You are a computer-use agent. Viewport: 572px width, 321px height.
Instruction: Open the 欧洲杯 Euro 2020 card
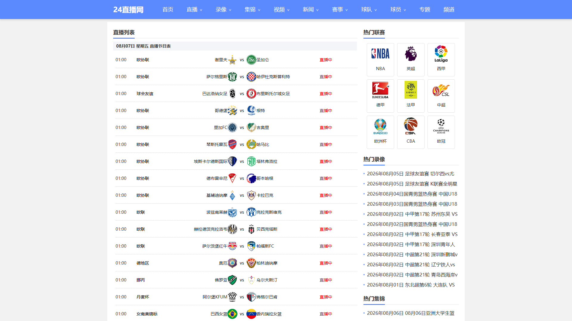[x=380, y=132]
